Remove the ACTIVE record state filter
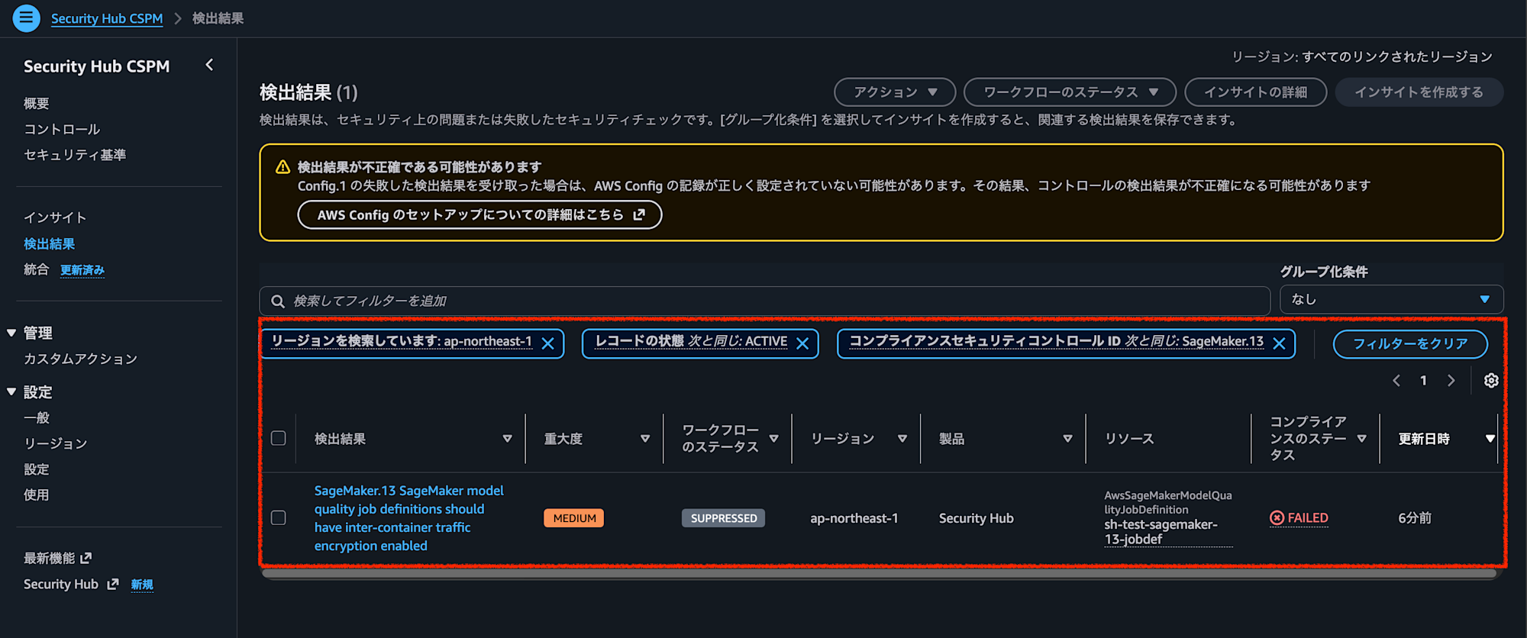The width and height of the screenshot is (1527, 638). pos(802,343)
